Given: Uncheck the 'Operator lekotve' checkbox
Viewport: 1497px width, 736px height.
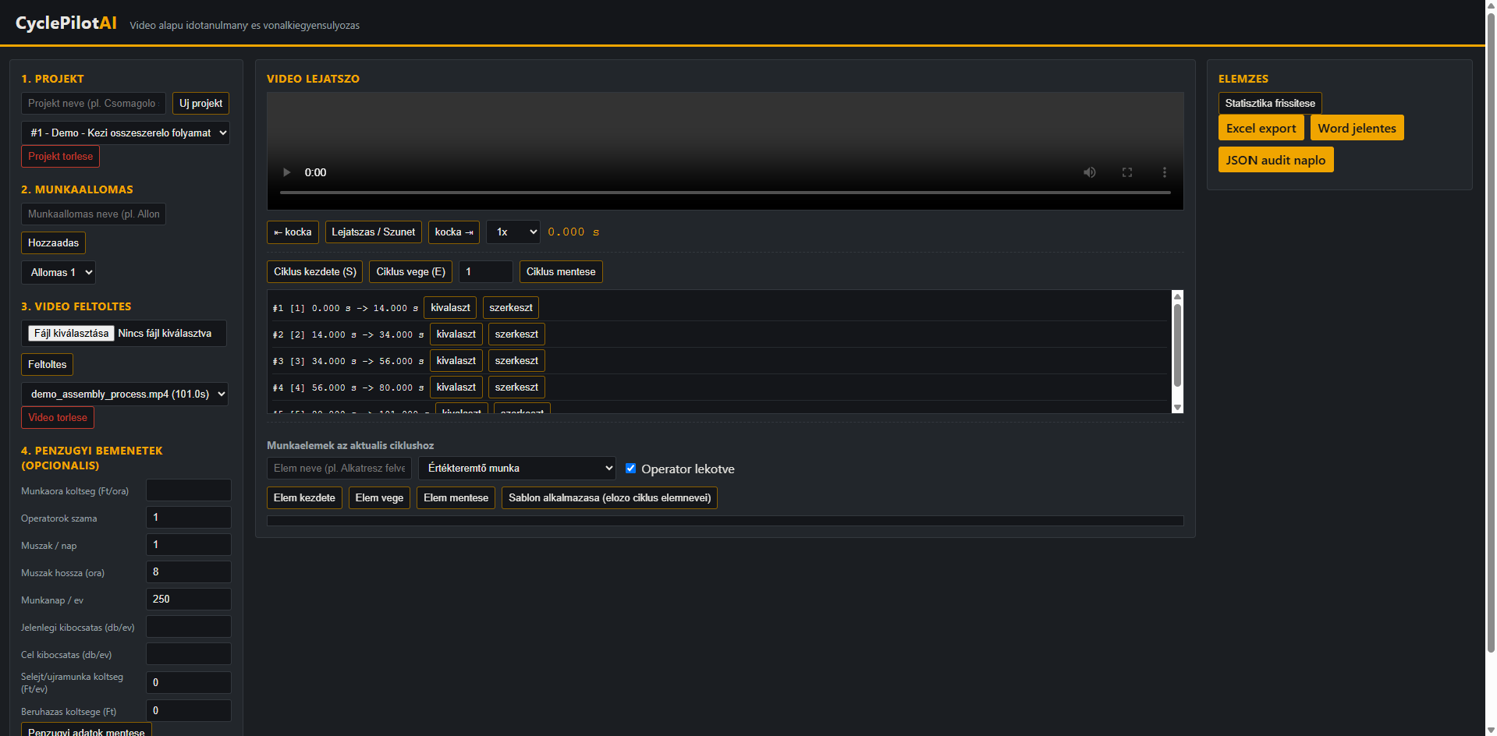Looking at the screenshot, I should [x=631, y=469].
